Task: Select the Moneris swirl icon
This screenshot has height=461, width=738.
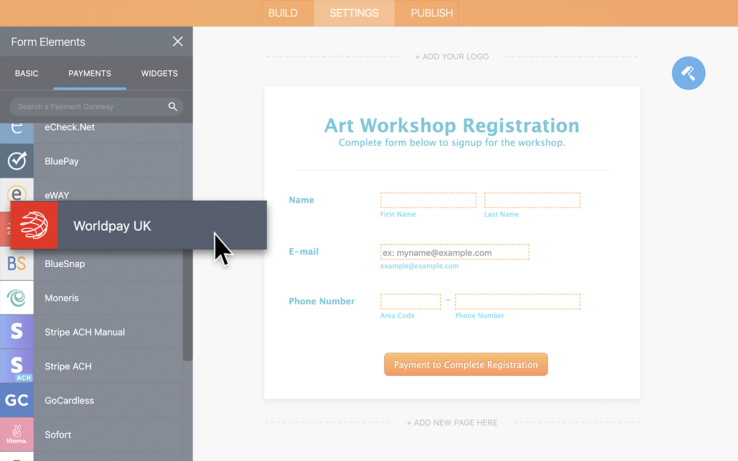Action: click(x=17, y=298)
